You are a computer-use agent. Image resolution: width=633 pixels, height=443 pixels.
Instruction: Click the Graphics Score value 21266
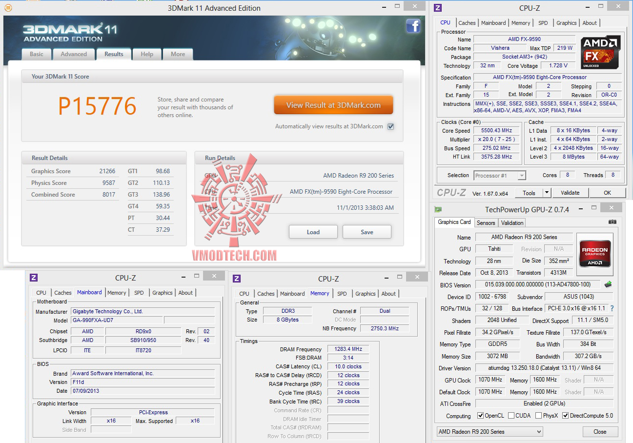107,171
